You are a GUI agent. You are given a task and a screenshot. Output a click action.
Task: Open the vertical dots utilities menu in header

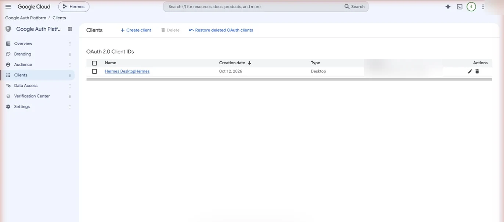(x=483, y=7)
